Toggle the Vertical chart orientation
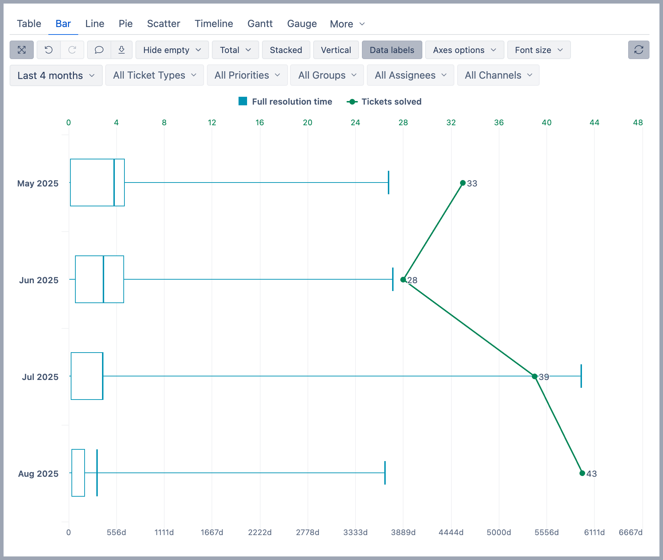Viewport: 663px width, 560px height. point(336,50)
